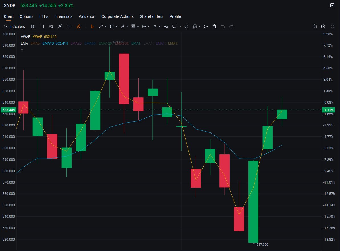Select the trend line drawing tool
Viewport: 340px width, 251px height.
[101, 27]
